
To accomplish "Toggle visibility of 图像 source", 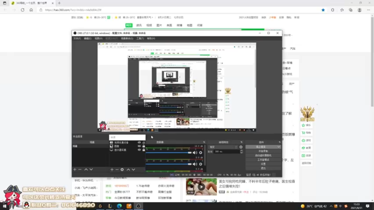I will tap(139, 146).
